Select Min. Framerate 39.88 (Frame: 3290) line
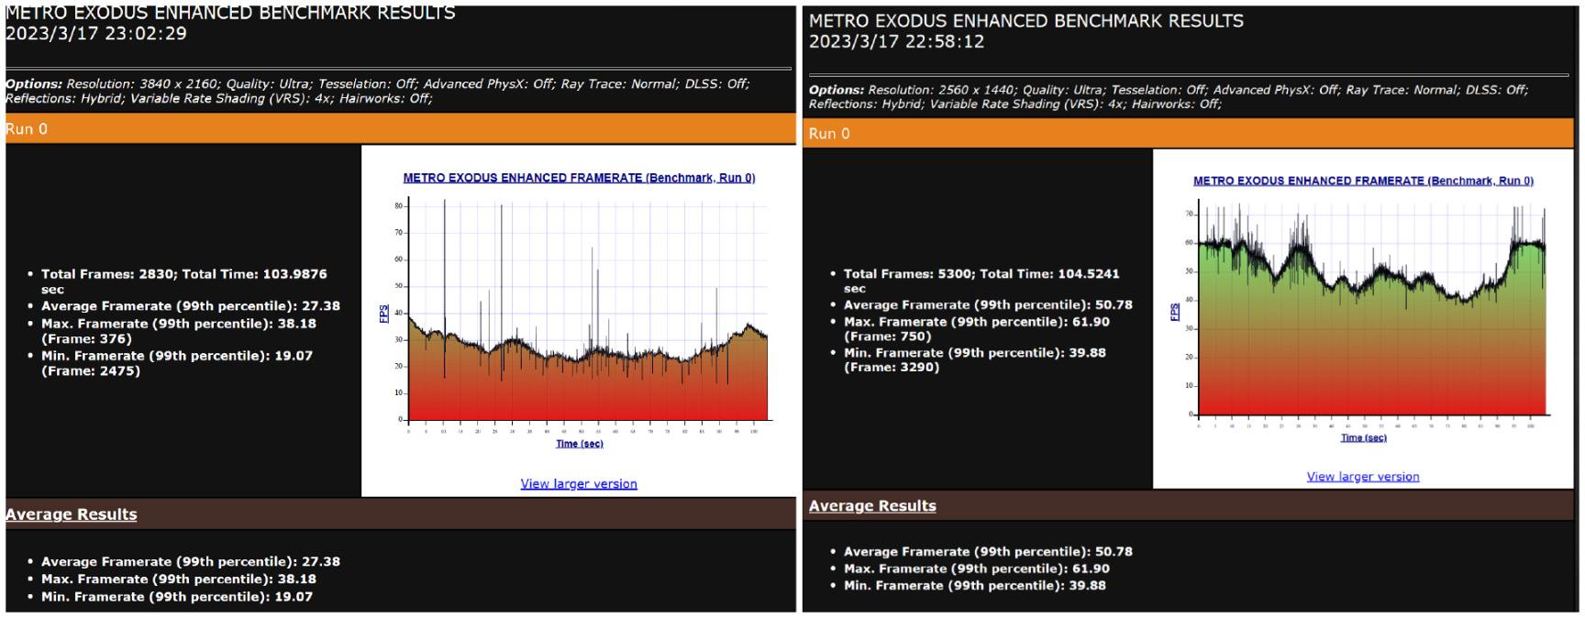 [x=975, y=359]
